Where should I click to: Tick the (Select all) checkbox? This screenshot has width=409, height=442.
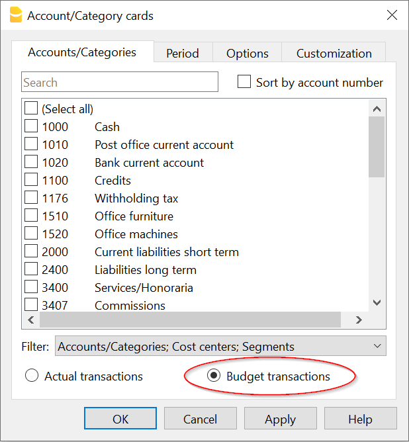click(31, 109)
